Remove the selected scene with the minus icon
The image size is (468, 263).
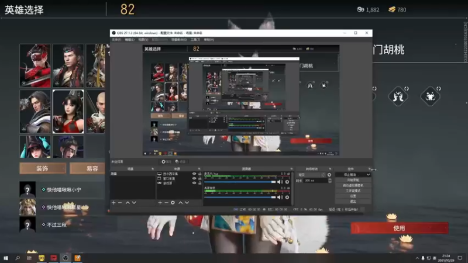pos(120,203)
